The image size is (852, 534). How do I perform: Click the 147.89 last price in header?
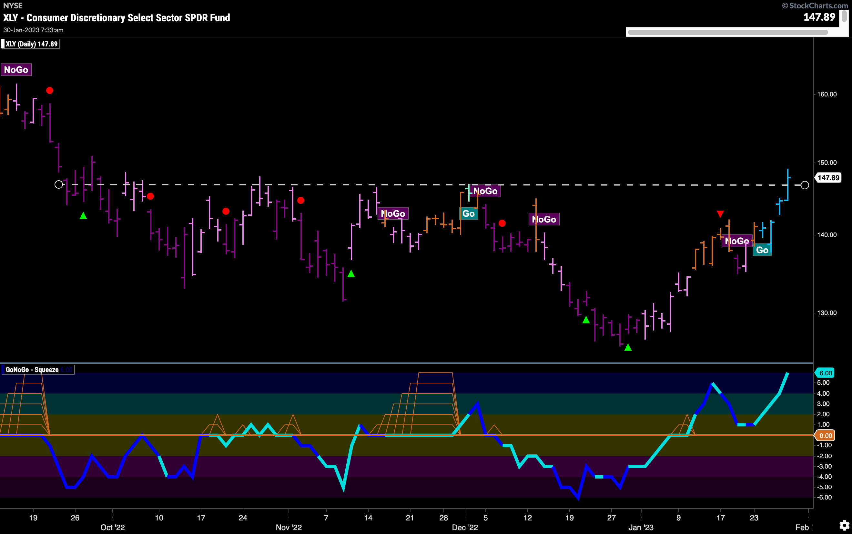819,17
